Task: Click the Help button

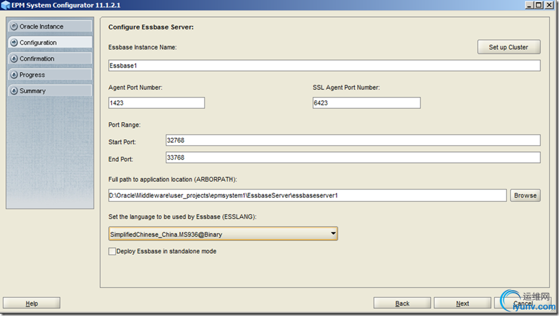Action: tap(32, 303)
